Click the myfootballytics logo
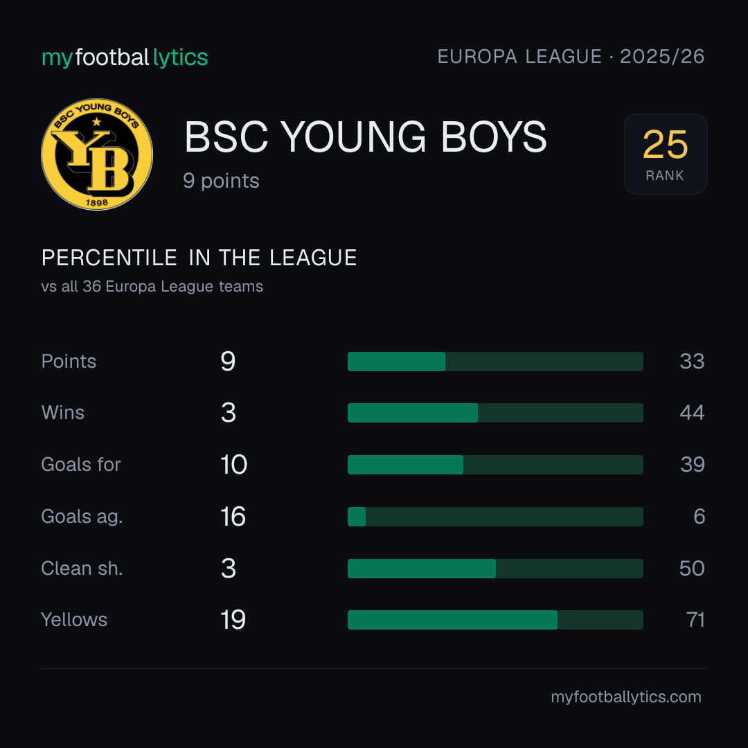Viewport: 748px width, 748px height. click(125, 57)
